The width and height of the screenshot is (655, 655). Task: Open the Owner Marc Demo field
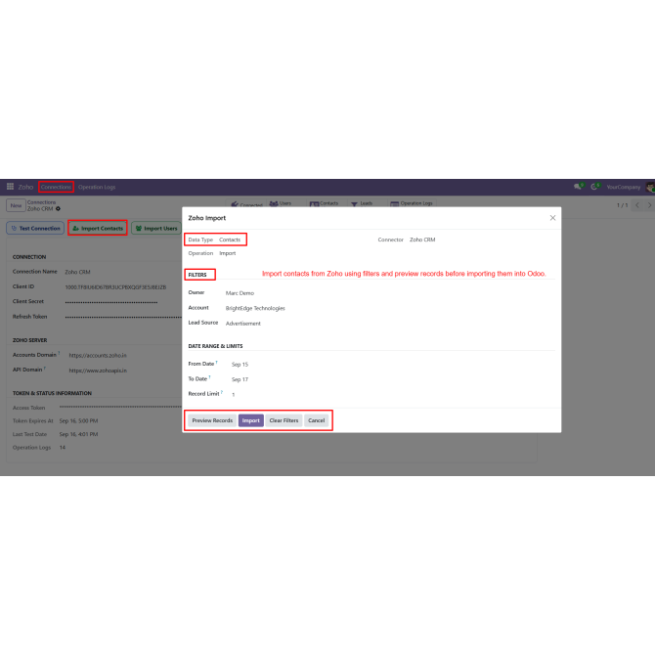tap(240, 293)
